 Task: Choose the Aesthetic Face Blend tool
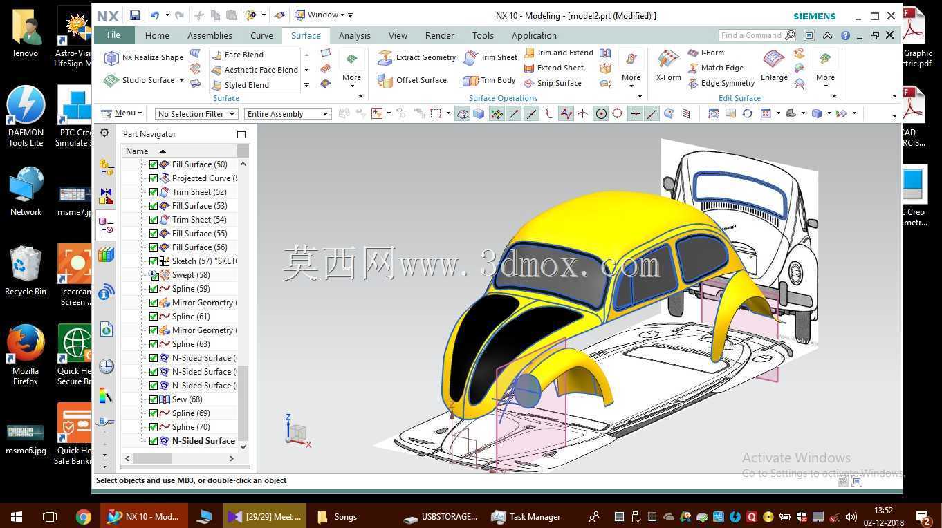[x=255, y=70]
